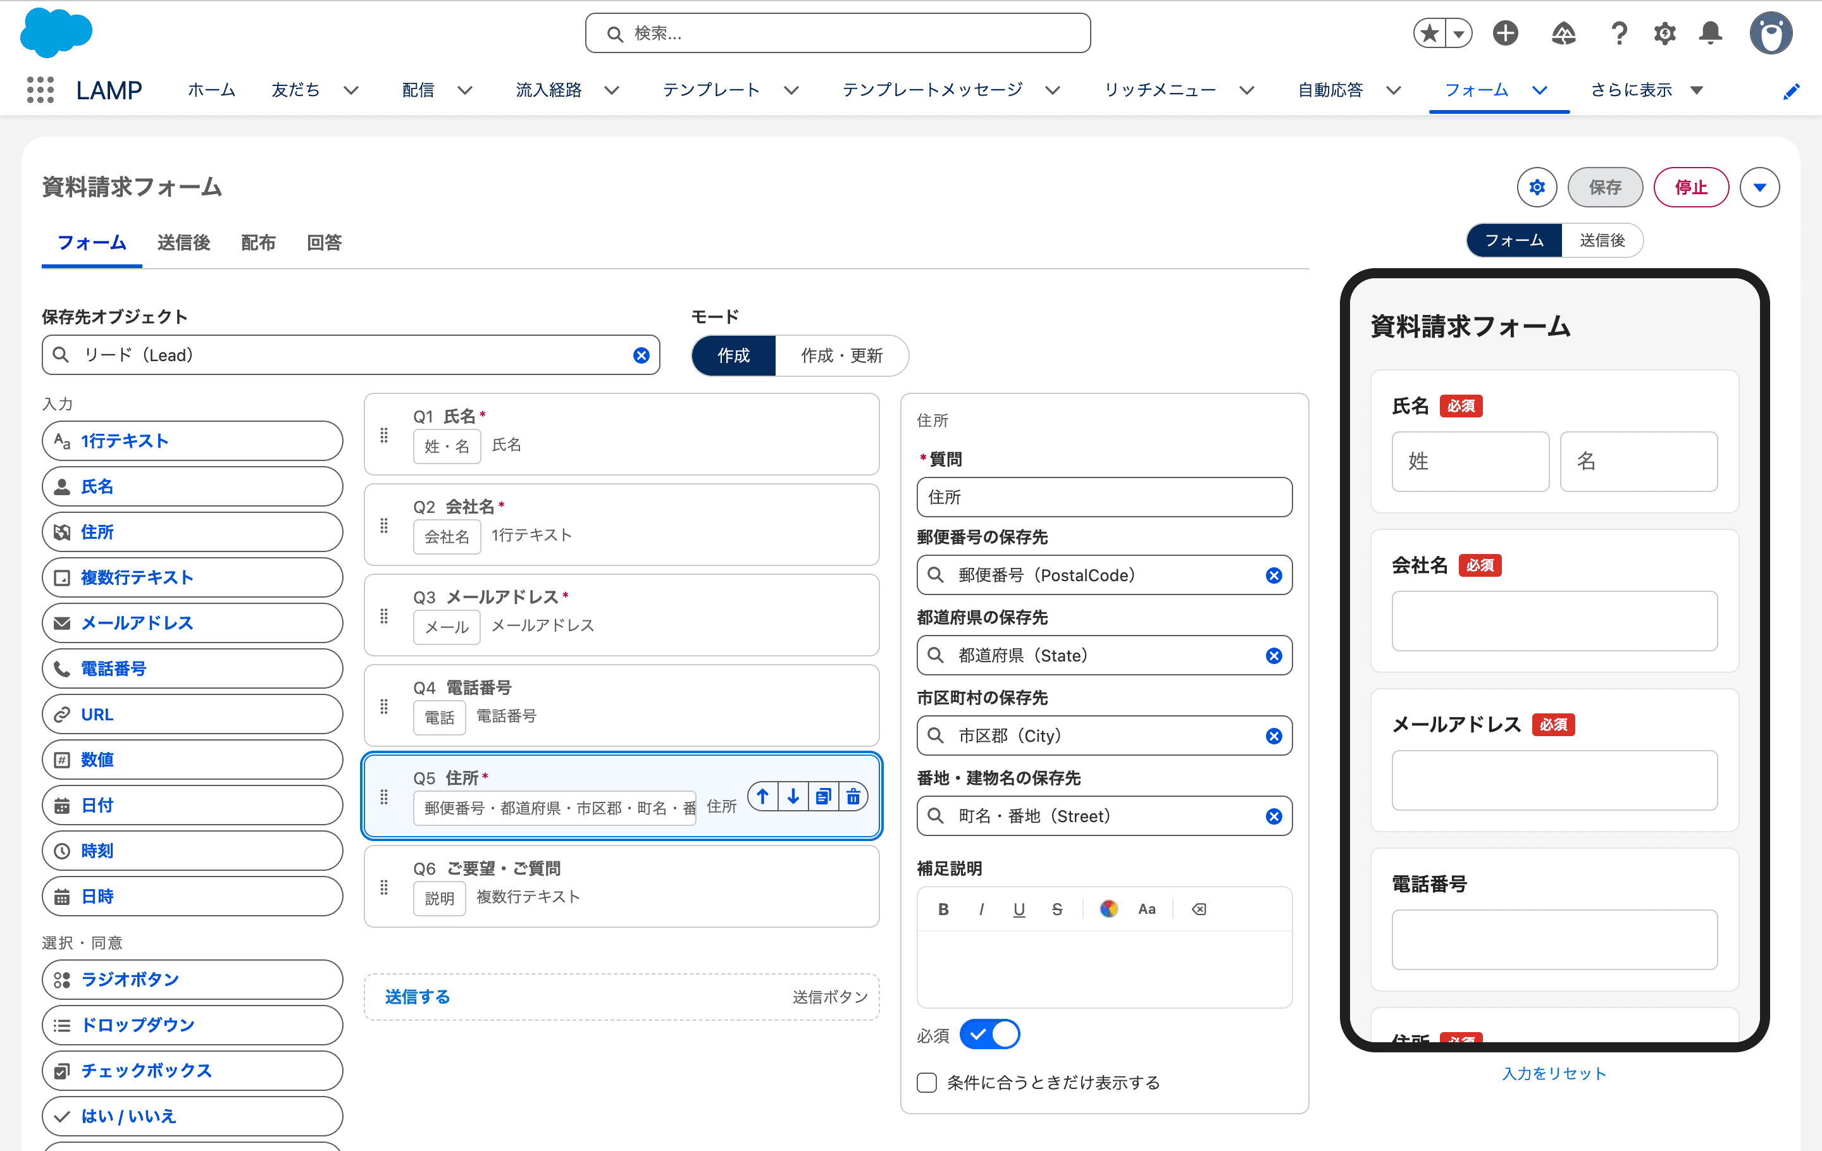Open the 送信後 tab
The height and width of the screenshot is (1151, 1822).
pos(184,243)
